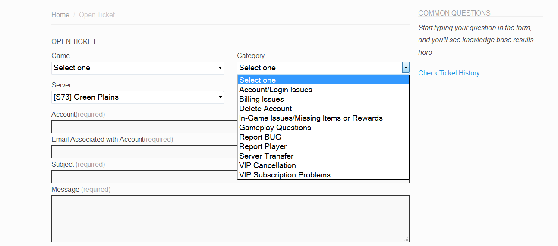Select Server Transfer option
This screenshot has height=246, width=558.
point(266,156)
